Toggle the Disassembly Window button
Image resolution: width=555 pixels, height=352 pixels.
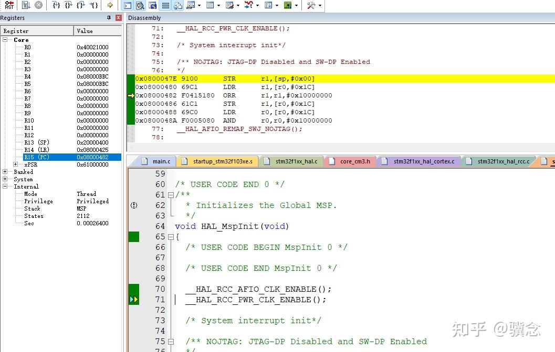pos(140,5)
